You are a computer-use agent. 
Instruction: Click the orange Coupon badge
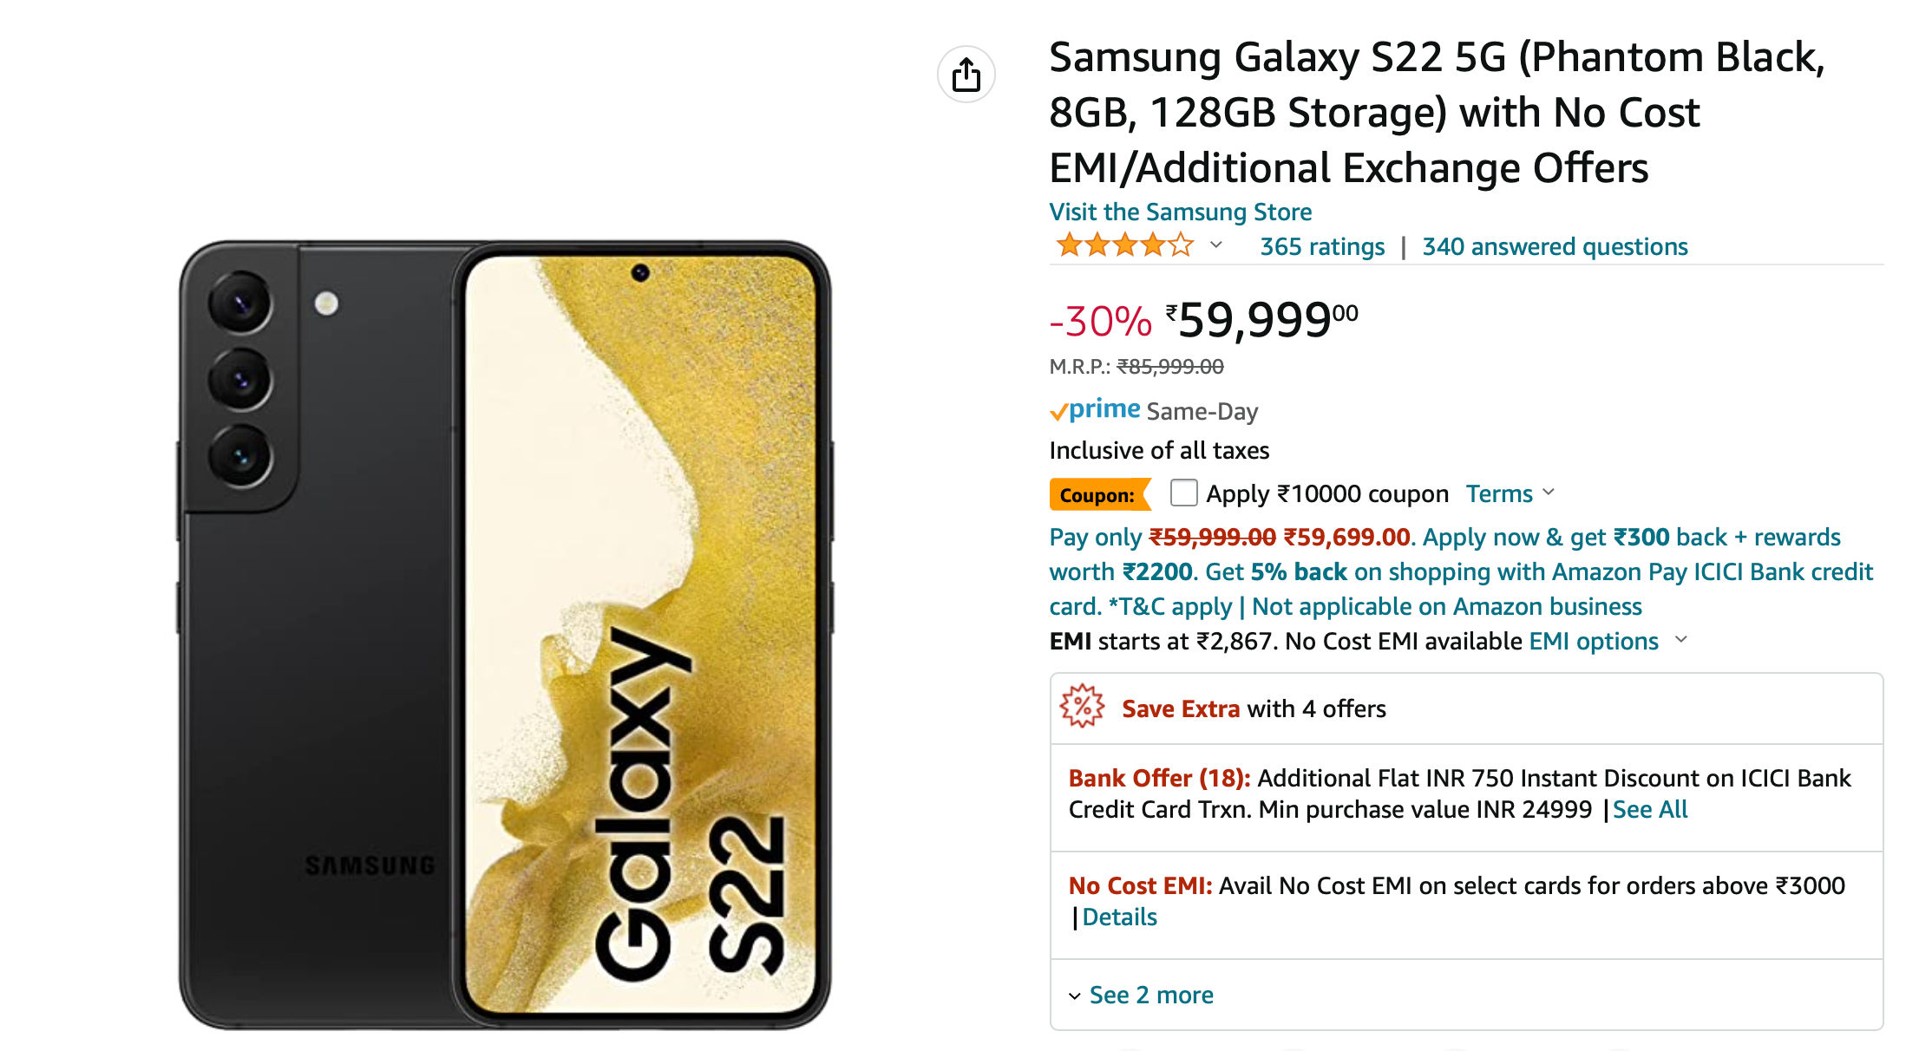[1100, 494]
